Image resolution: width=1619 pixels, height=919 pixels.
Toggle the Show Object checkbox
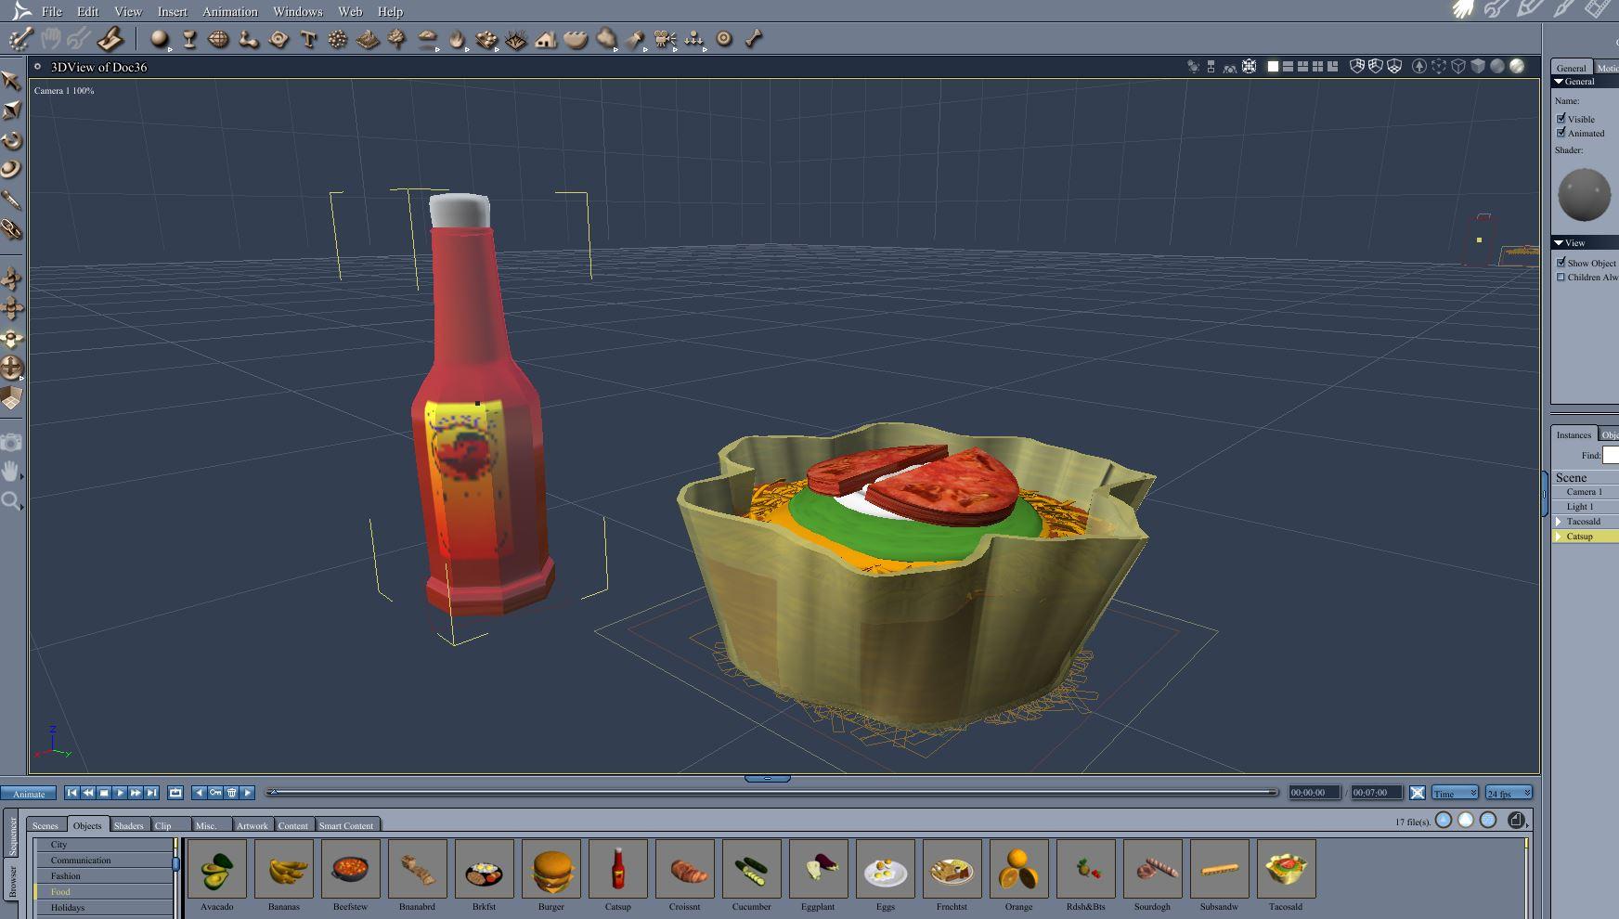point(1561,263)
